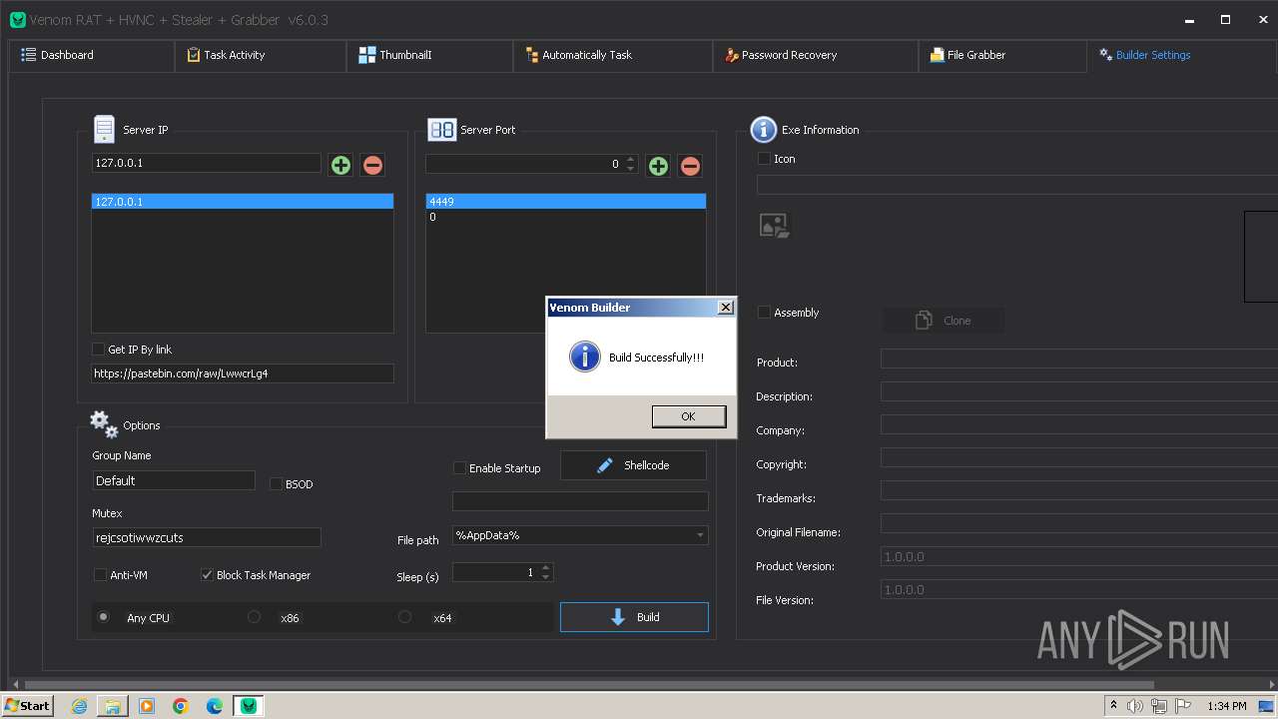The image size is (1278, 719).
Task: Select the x64 radio button
Action: [x=404, y=617]
